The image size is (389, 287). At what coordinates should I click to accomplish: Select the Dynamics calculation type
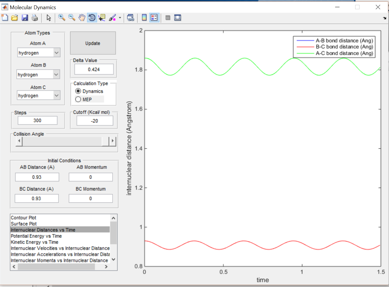coord(78,91)
